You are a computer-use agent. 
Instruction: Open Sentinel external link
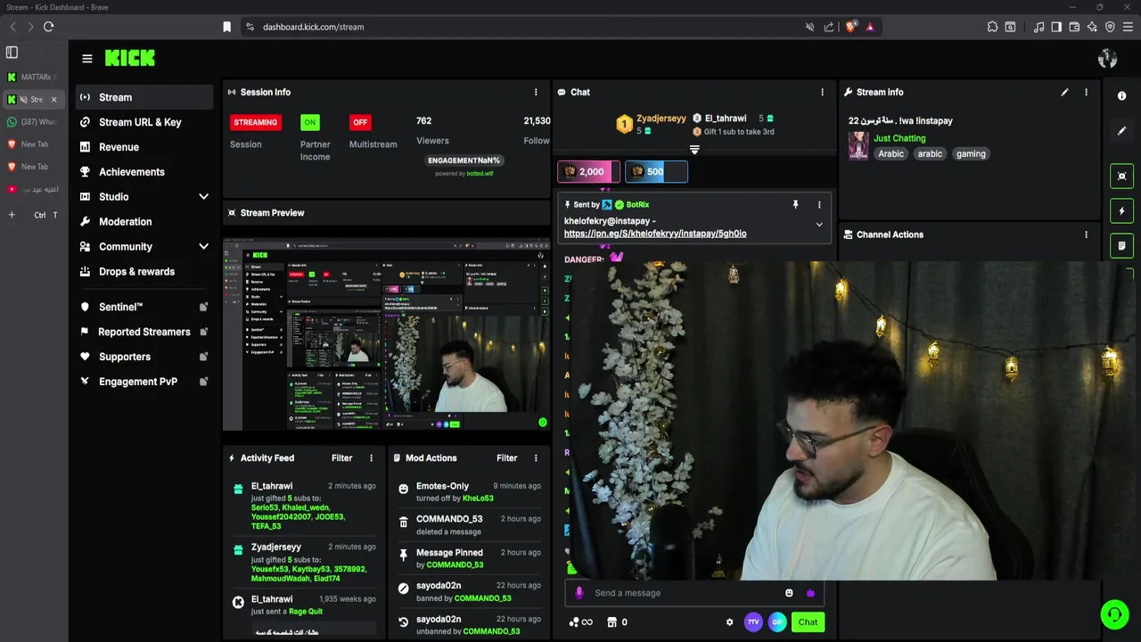coord(143,307)
